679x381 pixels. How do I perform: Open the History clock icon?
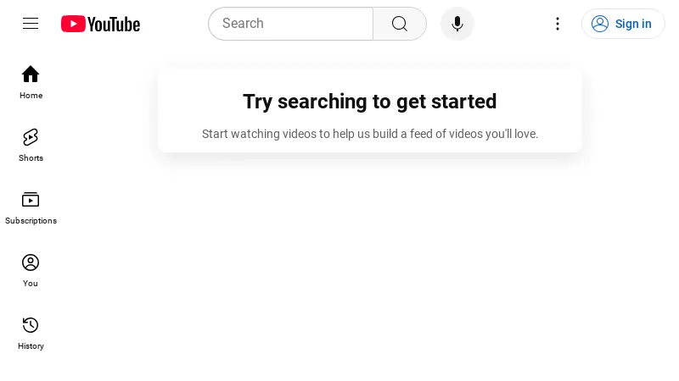[31, 325]
